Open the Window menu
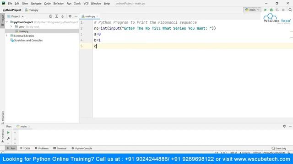The width and height of the screenshot is (293, 164). (96, 4)
